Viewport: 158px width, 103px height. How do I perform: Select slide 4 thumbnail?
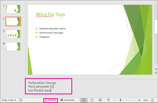pos(13,46)
